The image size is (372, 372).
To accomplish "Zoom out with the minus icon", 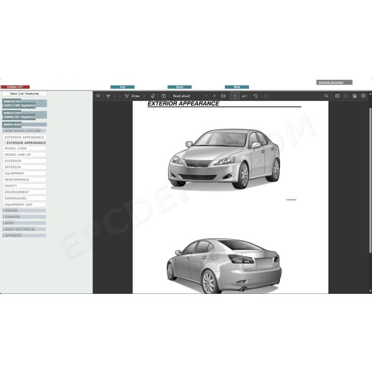I will coord(206,96).
